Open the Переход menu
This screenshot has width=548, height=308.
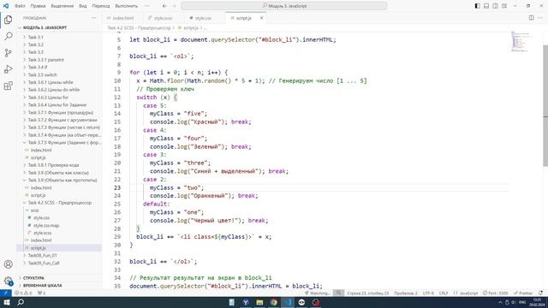point(101,6)
